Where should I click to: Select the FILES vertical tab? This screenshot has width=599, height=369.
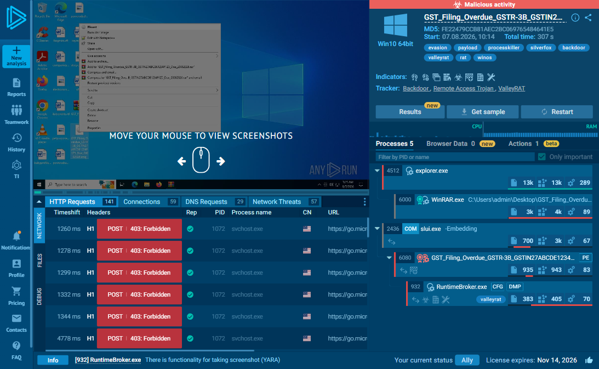click(39, 260)
